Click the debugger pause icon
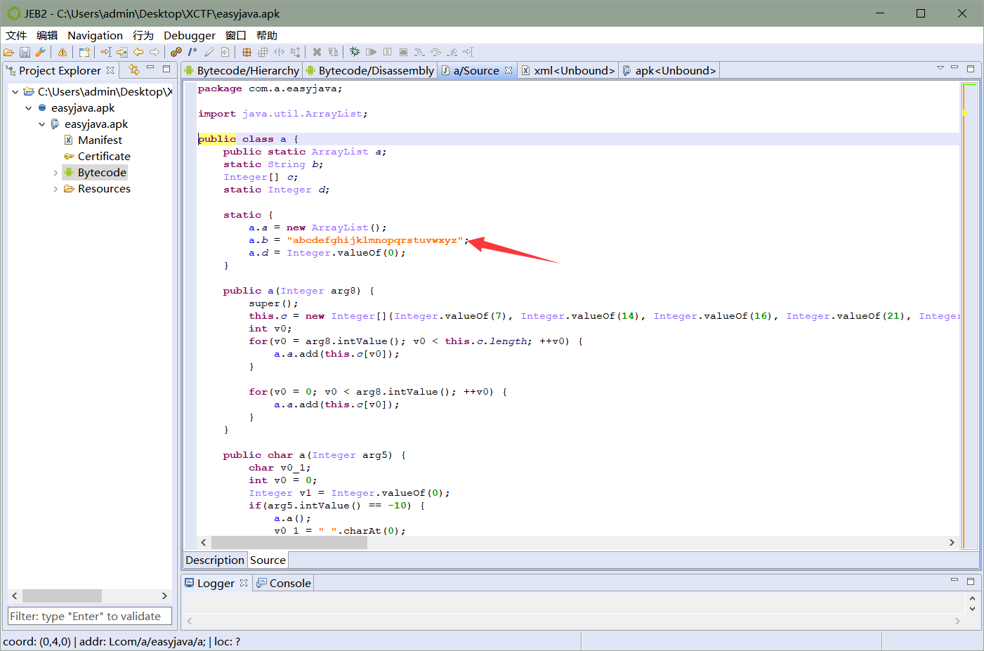984x651 pixels. coord(387,52)
